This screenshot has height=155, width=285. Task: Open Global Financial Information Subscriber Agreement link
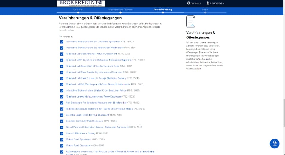click(97, 127)
